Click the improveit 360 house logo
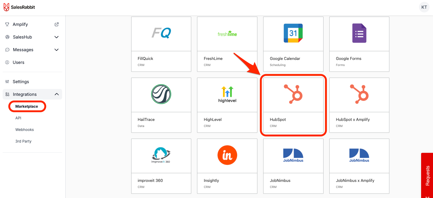This screenshot has width=433, height=198. tap(161, 155)
